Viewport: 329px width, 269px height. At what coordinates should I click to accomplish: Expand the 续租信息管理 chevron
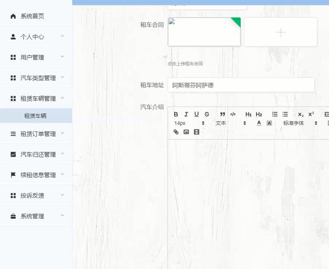pos(62,174)
